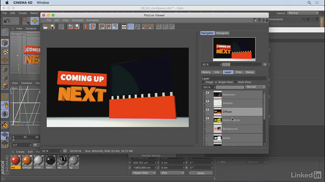Open the Window menu in macOS menu bar
325x182 pixels.
pyautogui.click(x=43, y=3)
